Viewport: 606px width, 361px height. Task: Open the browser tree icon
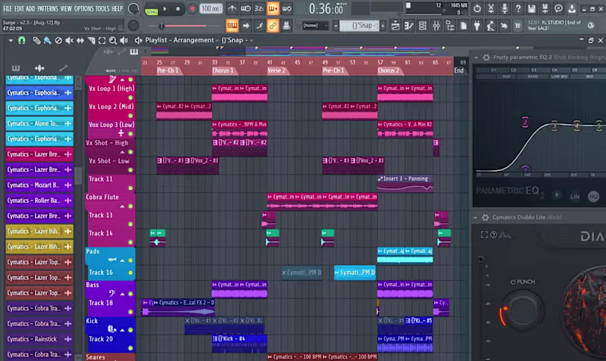(x=450, y=26)
